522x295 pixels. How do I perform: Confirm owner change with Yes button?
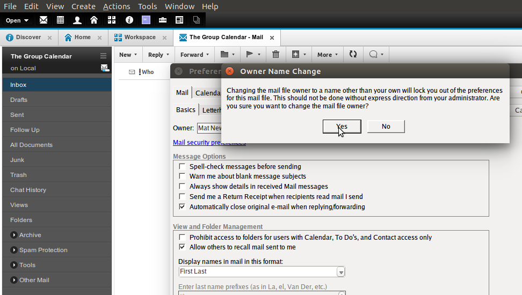click(x=342, y=127)
